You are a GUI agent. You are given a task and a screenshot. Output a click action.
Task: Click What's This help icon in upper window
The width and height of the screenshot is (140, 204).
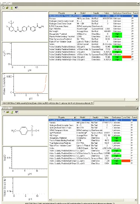point(16,8)
